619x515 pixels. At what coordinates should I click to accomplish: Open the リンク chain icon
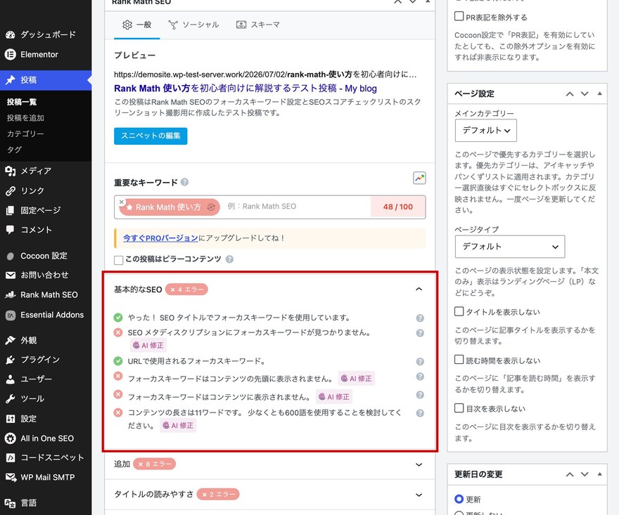coord(11,191)
